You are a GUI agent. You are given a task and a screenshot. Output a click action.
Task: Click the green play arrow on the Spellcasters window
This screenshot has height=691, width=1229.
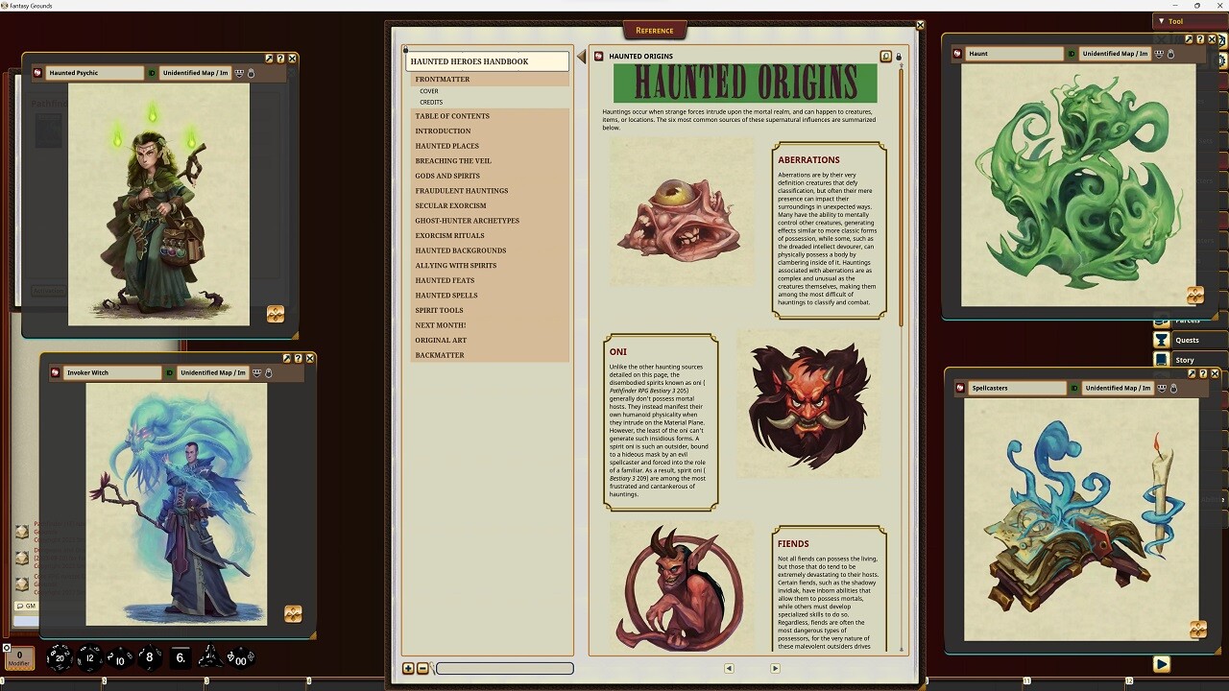click(1163, 663)
